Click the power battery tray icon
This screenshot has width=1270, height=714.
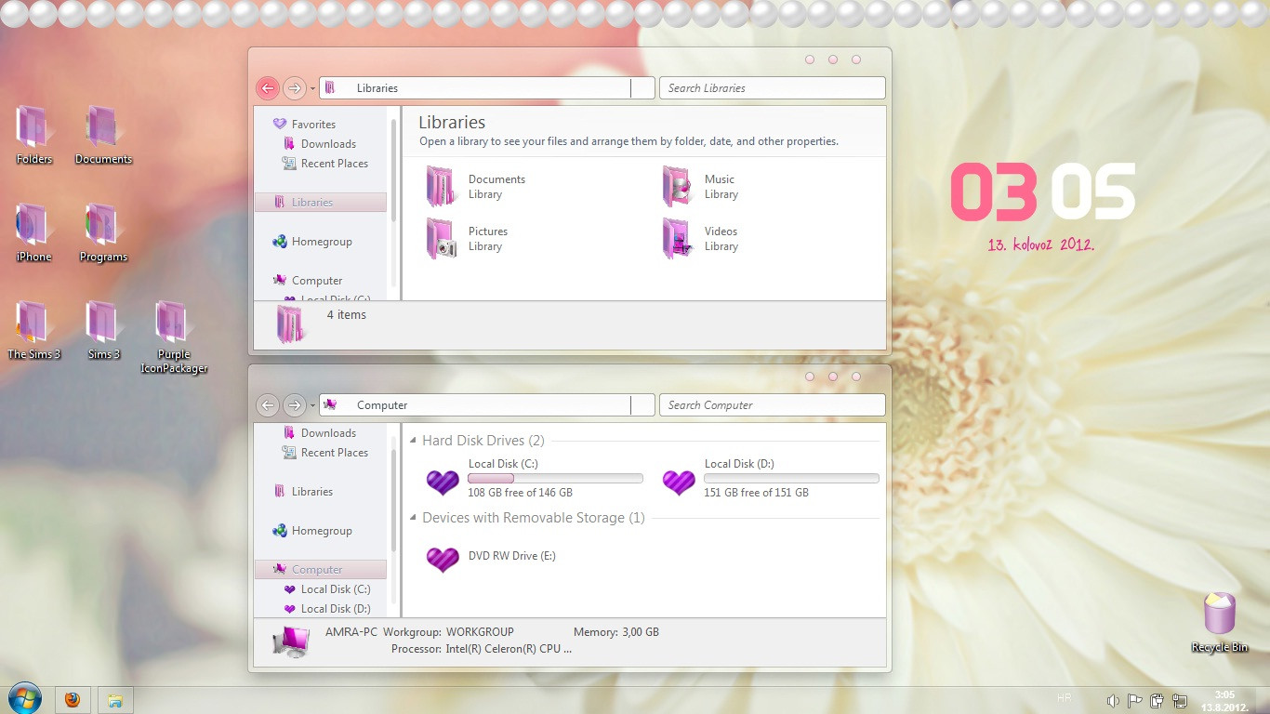[x=1158, y=701]
